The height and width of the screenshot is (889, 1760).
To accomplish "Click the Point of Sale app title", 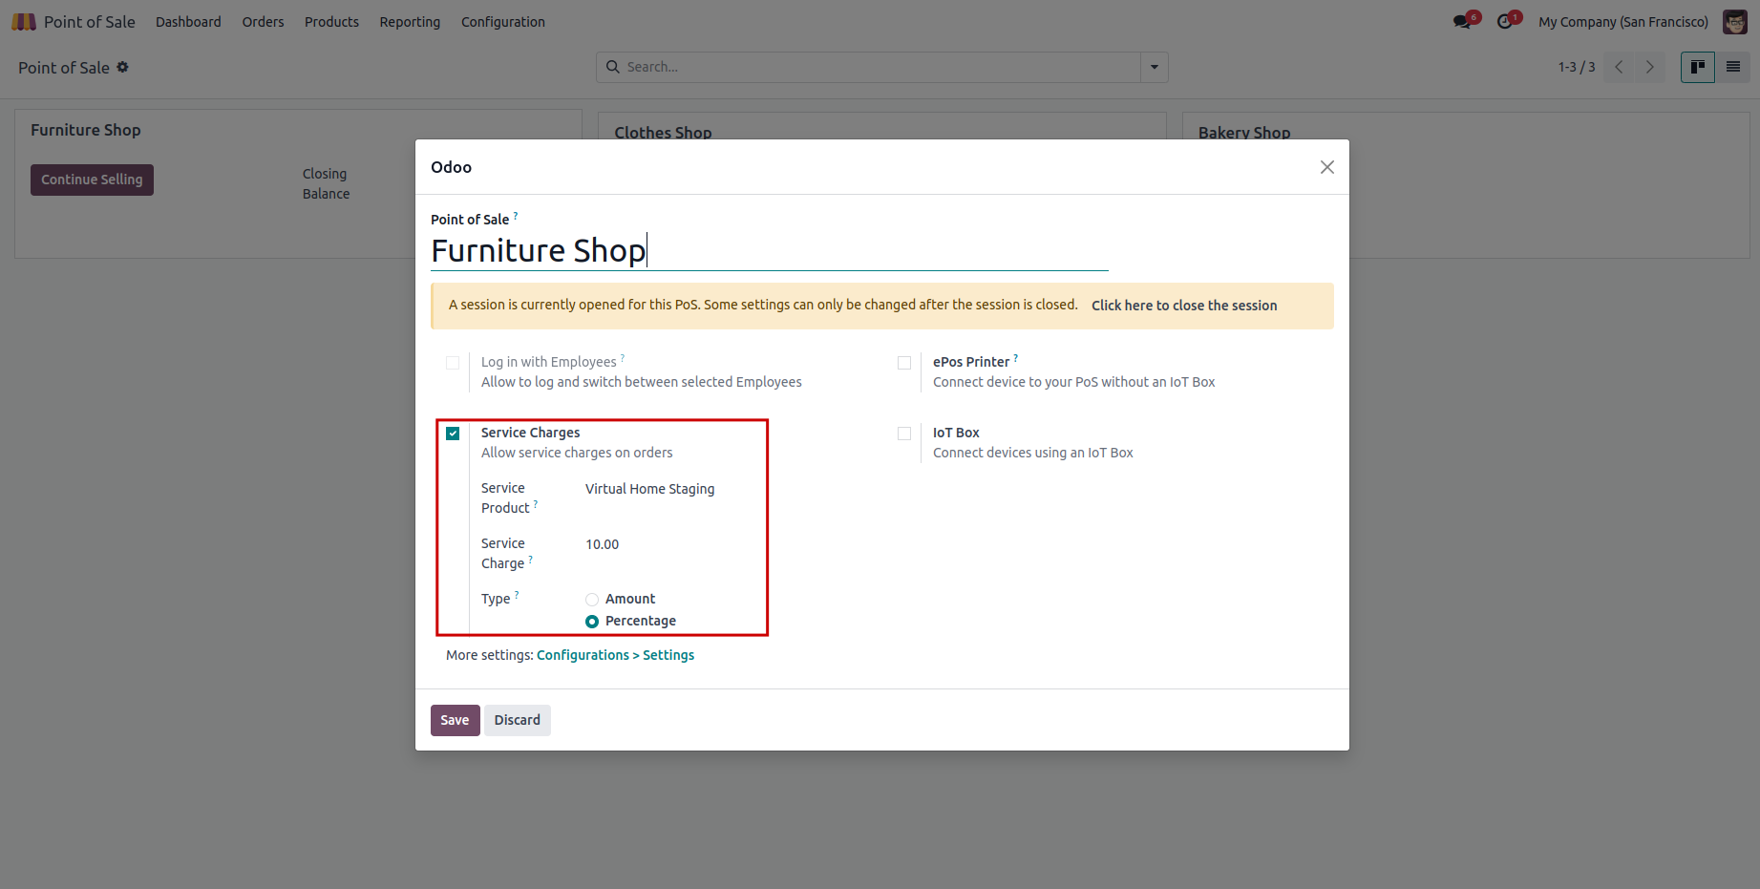I will click(90, 22).
